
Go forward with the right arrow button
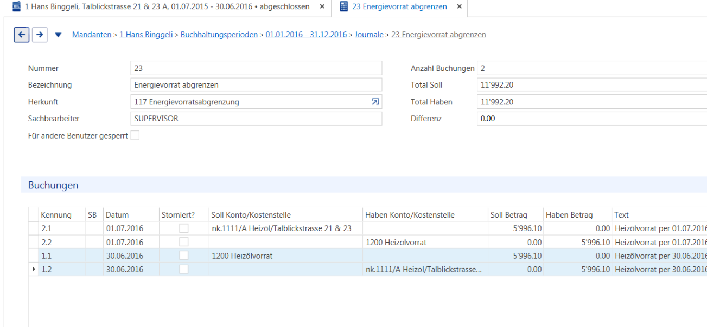tap(39, 35)
